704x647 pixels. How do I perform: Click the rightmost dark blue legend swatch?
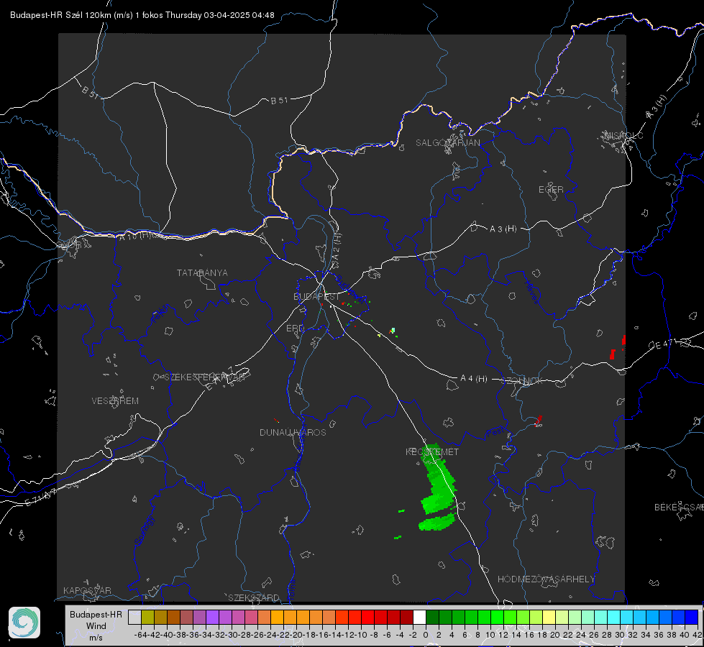point(692,617)
